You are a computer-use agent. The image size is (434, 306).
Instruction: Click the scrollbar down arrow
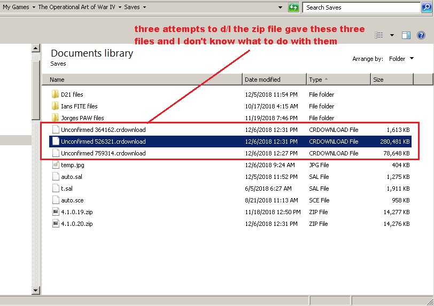pos(36,291)
